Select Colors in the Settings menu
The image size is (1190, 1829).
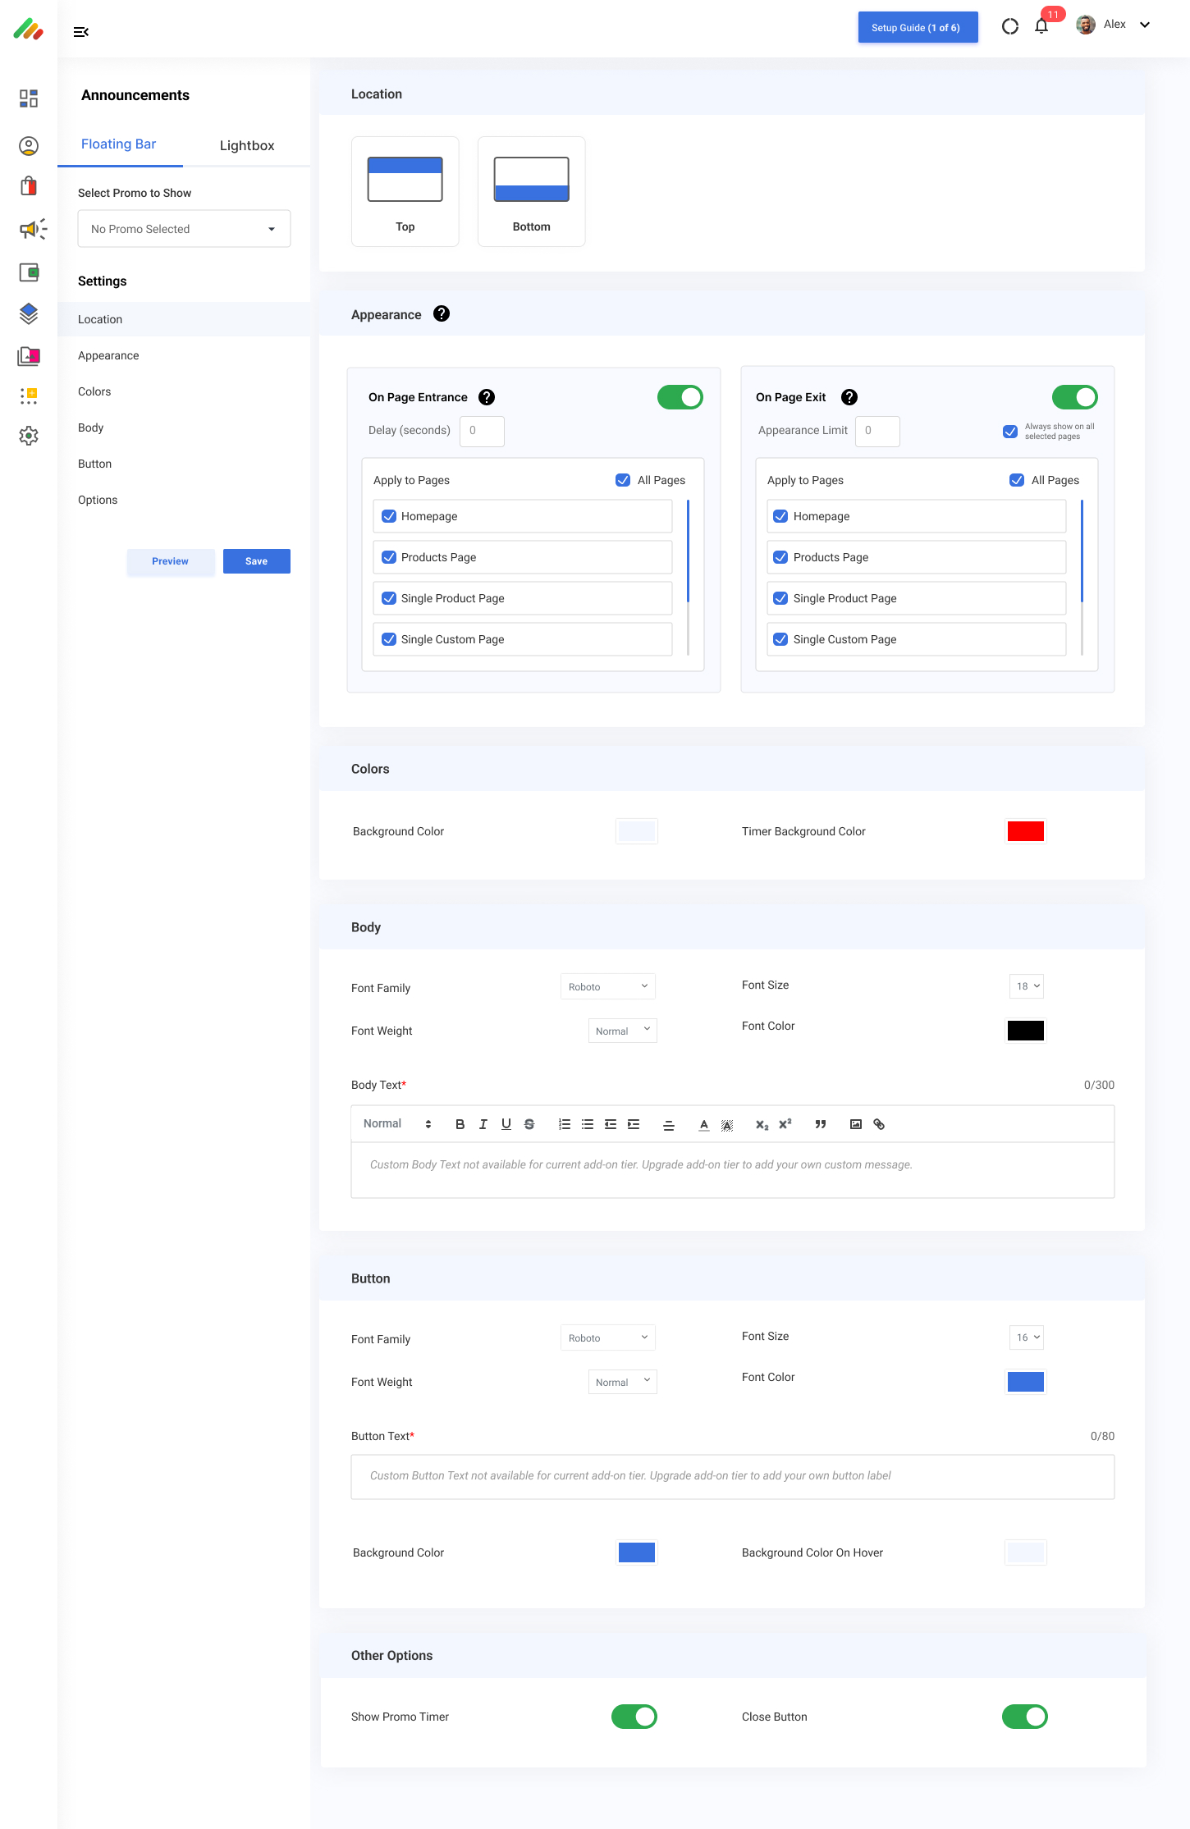94,391
